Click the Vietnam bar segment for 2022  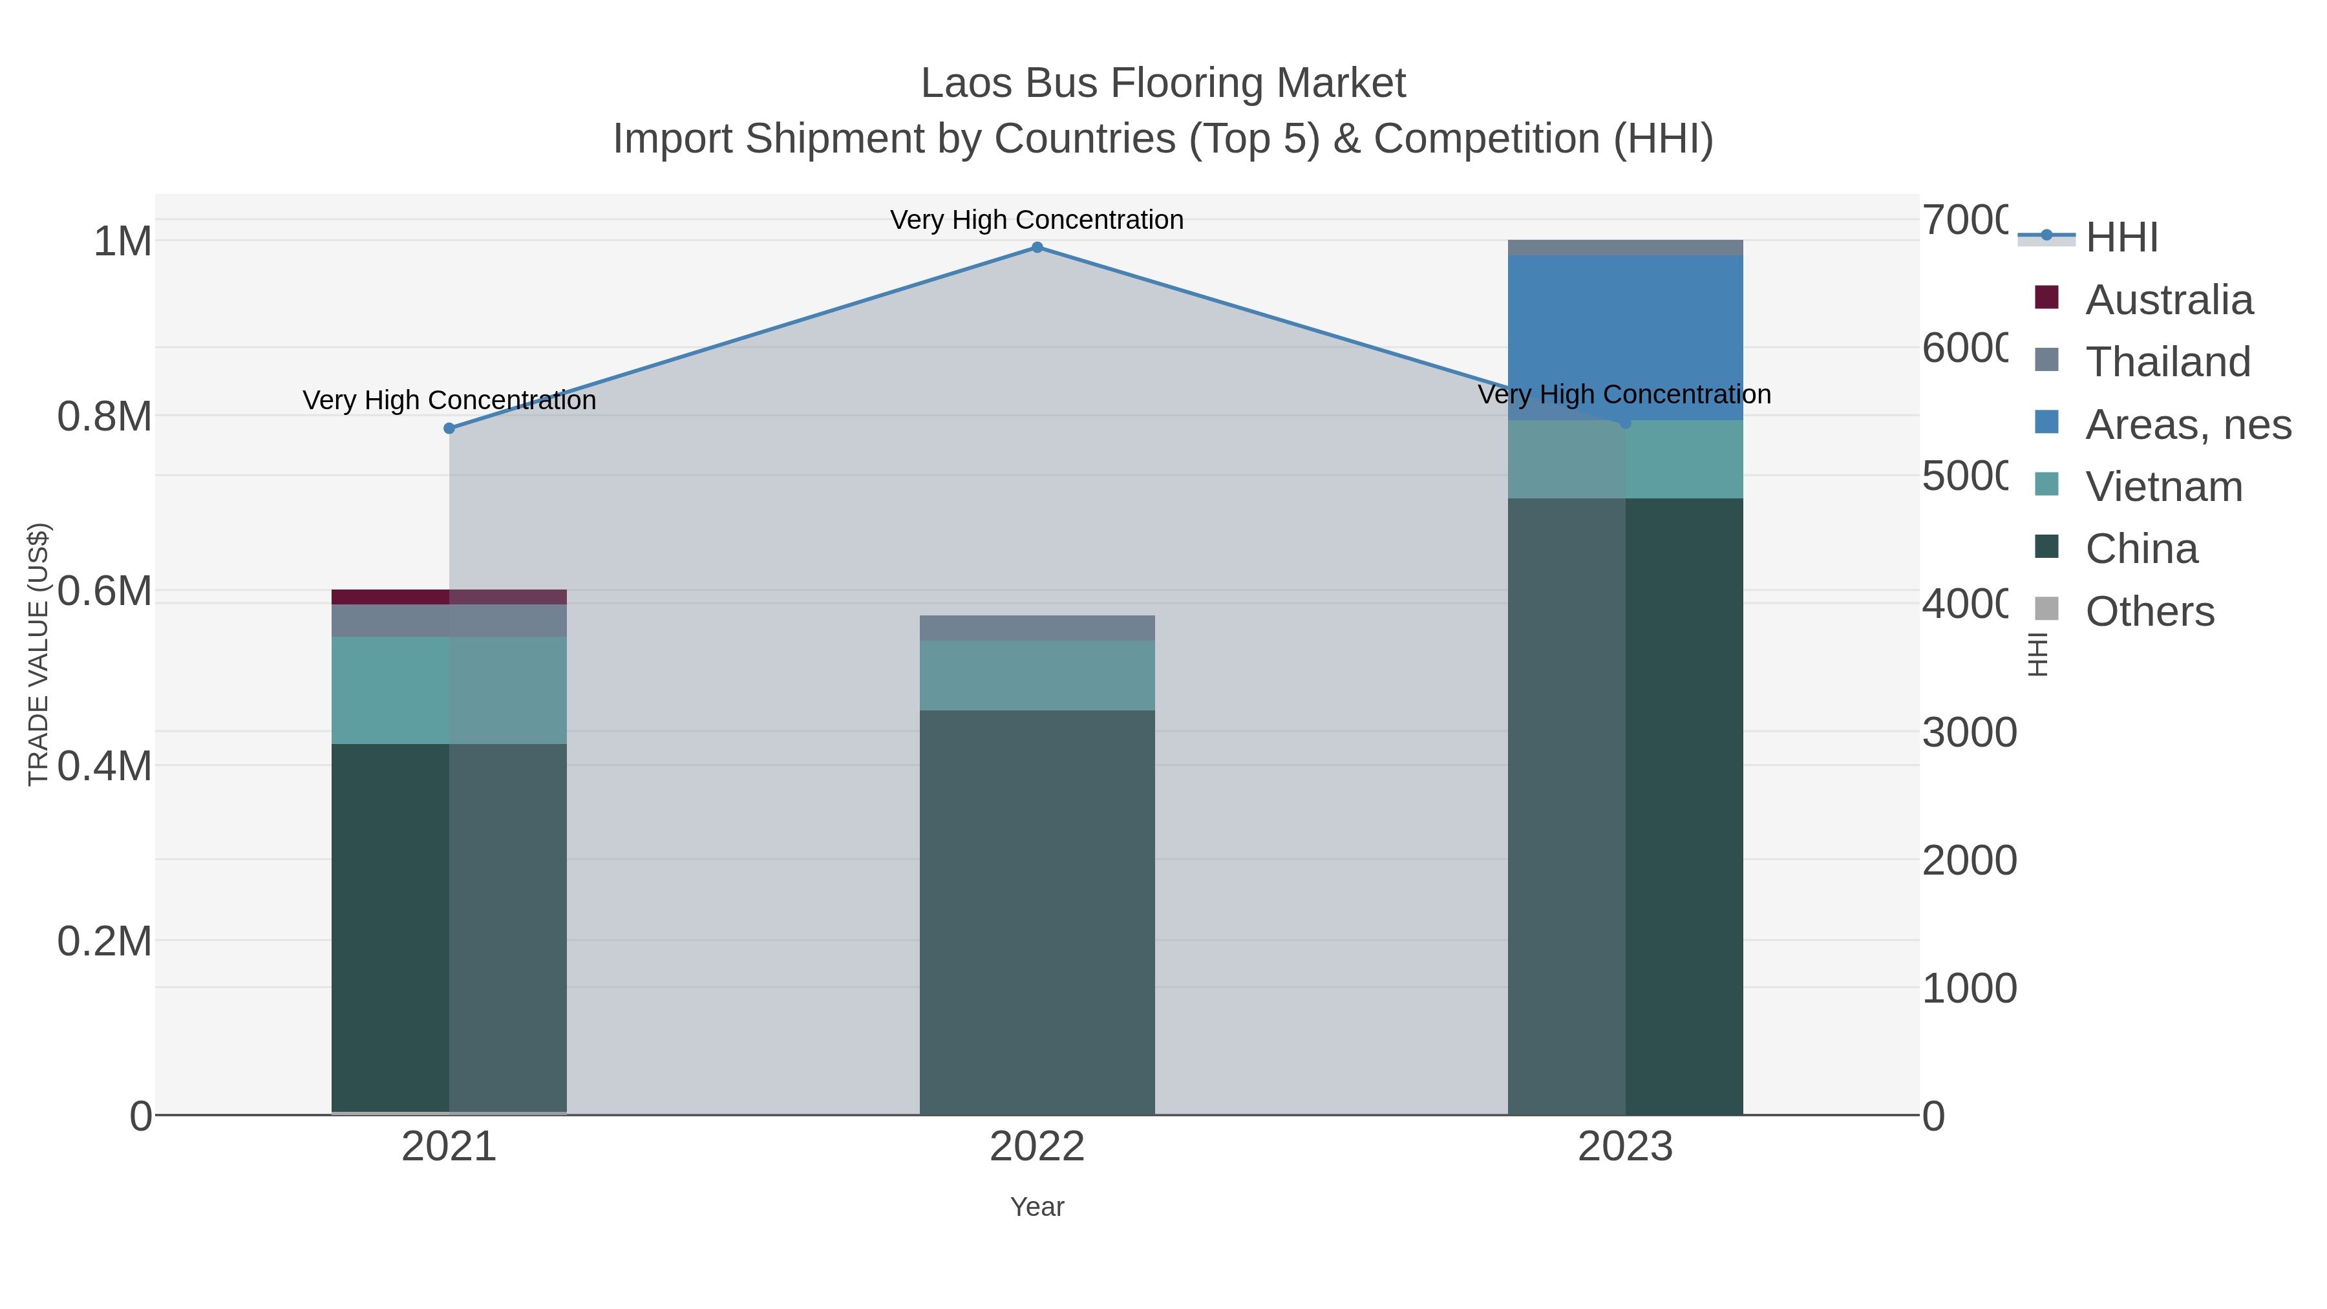1037,675
